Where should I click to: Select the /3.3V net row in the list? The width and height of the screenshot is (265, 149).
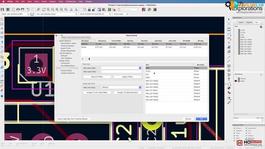(x=176, y=71)
